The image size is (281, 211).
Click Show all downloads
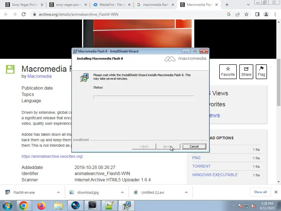tap(260, 192)
